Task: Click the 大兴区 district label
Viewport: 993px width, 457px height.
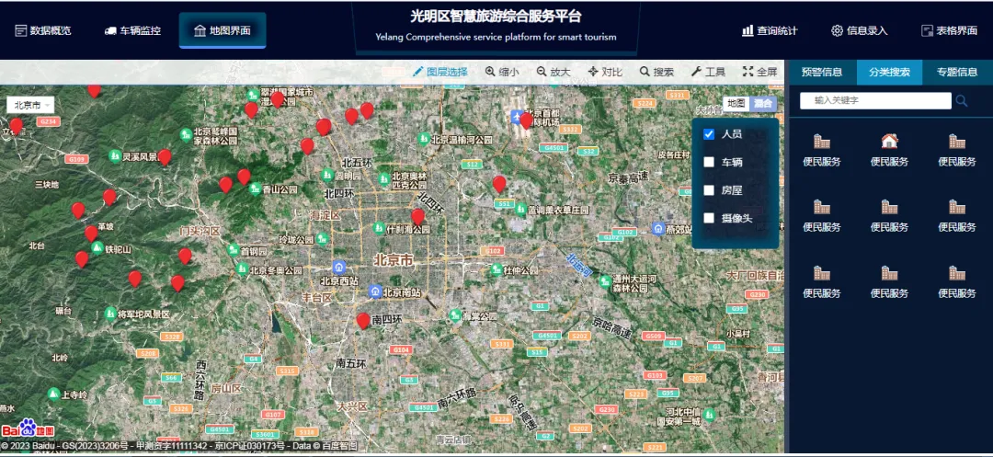Action: coord(352,406)
